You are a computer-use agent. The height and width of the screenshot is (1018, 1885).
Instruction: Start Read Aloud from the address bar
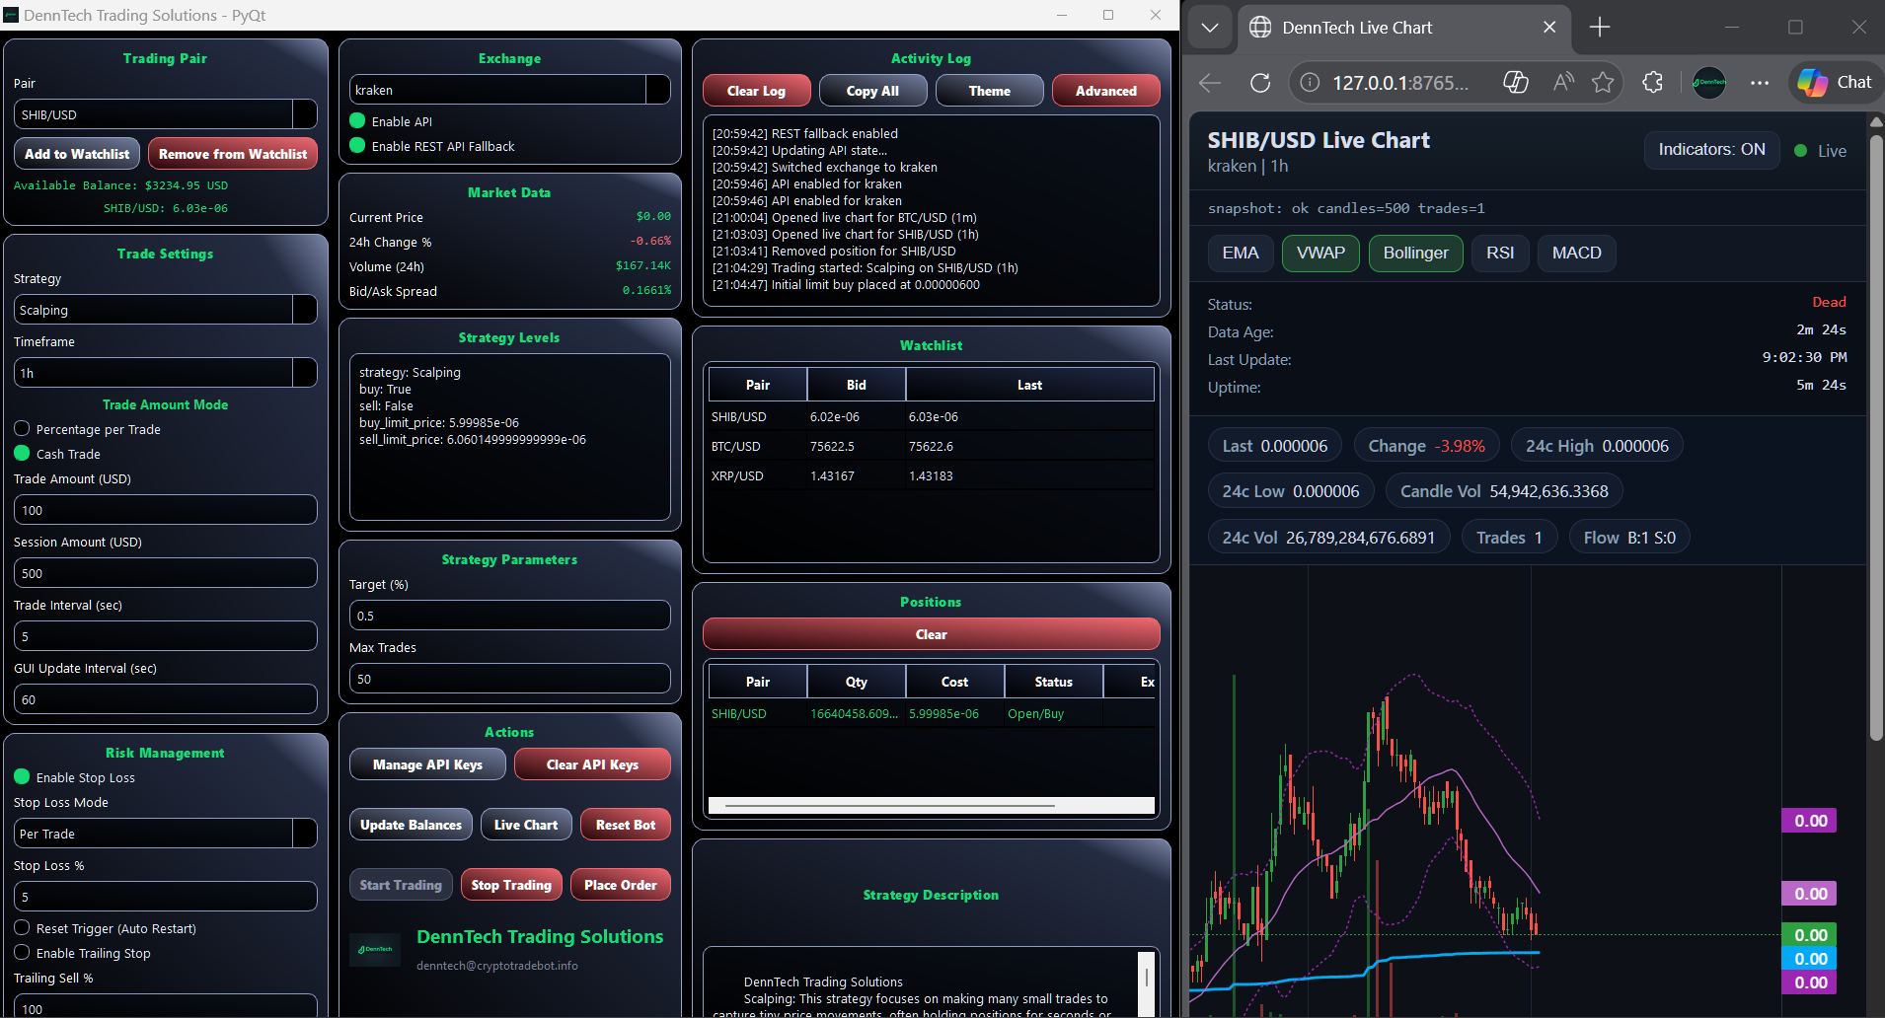1562,83
